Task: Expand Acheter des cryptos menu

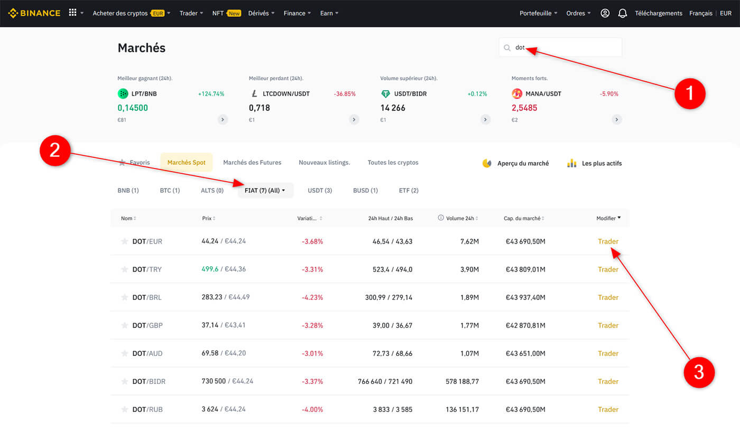Action: (x=132, y=13)
